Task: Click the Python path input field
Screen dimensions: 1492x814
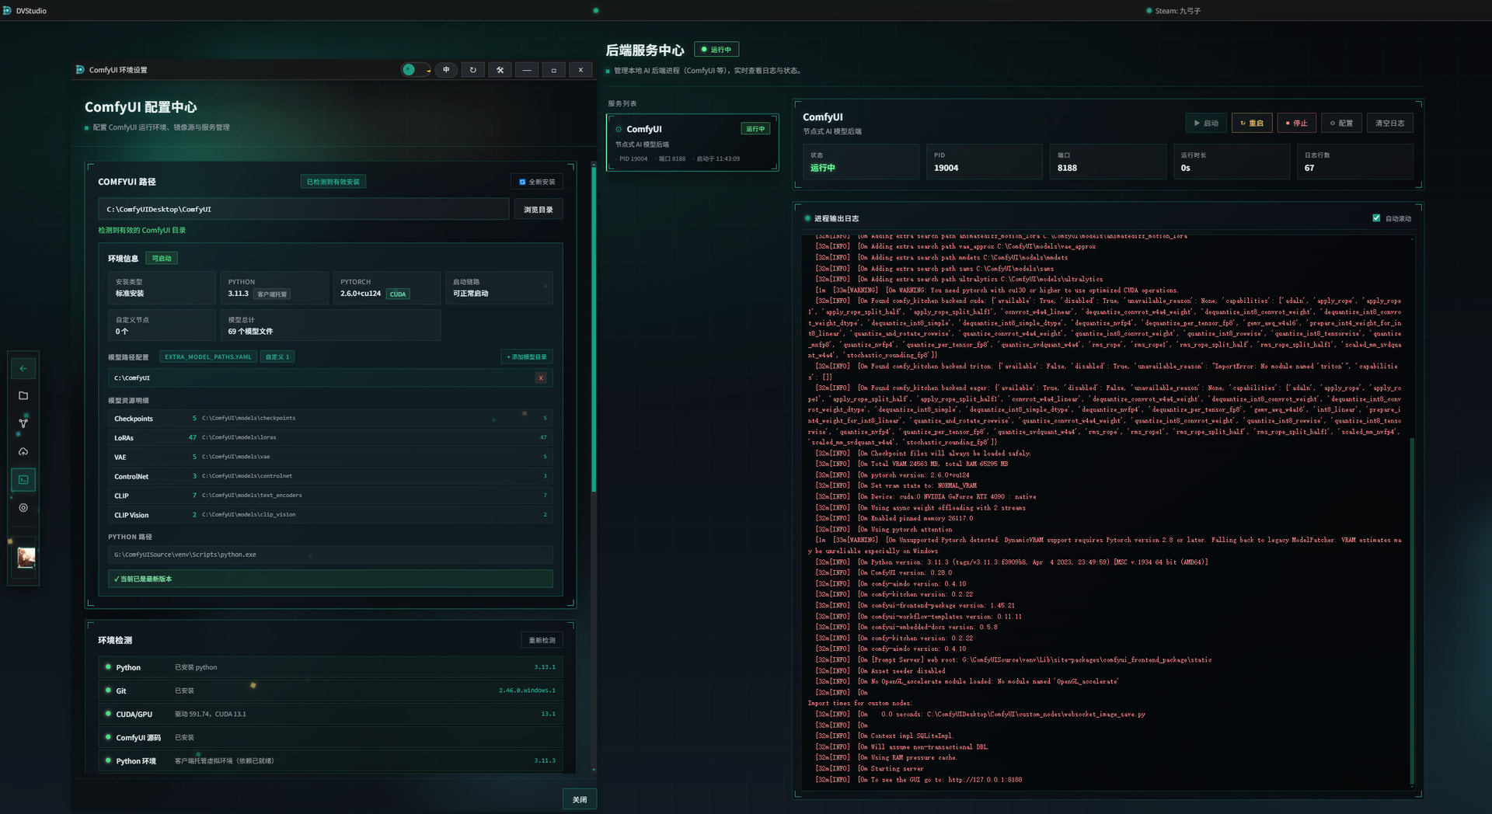Action: pyautogui.click(x=330, y=555)
